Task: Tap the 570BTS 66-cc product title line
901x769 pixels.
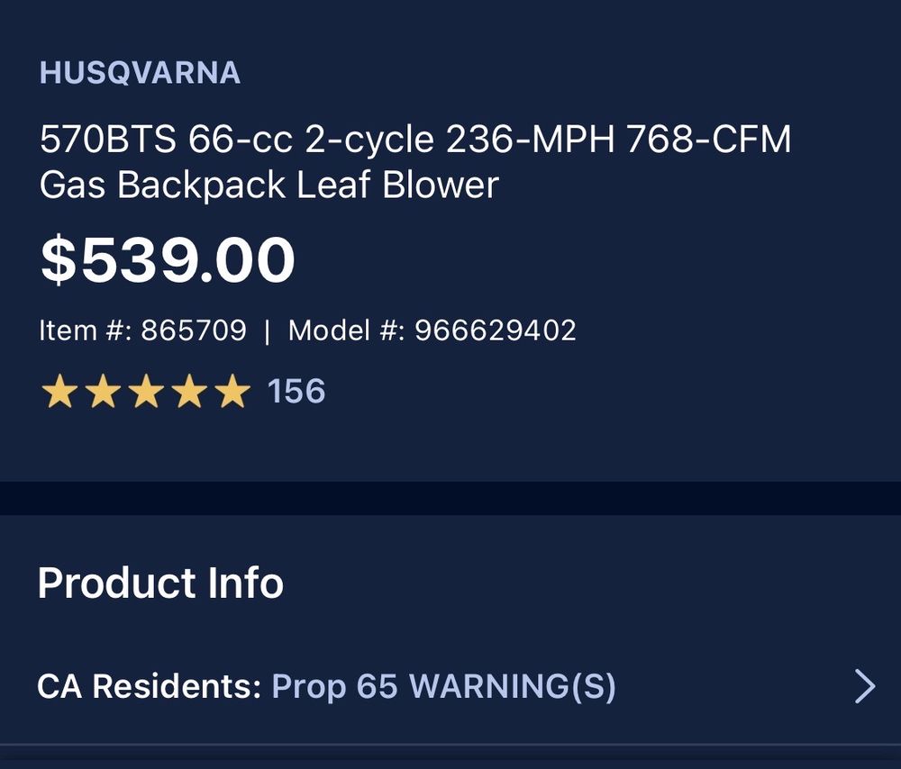Action: click(x=414, y=140)
